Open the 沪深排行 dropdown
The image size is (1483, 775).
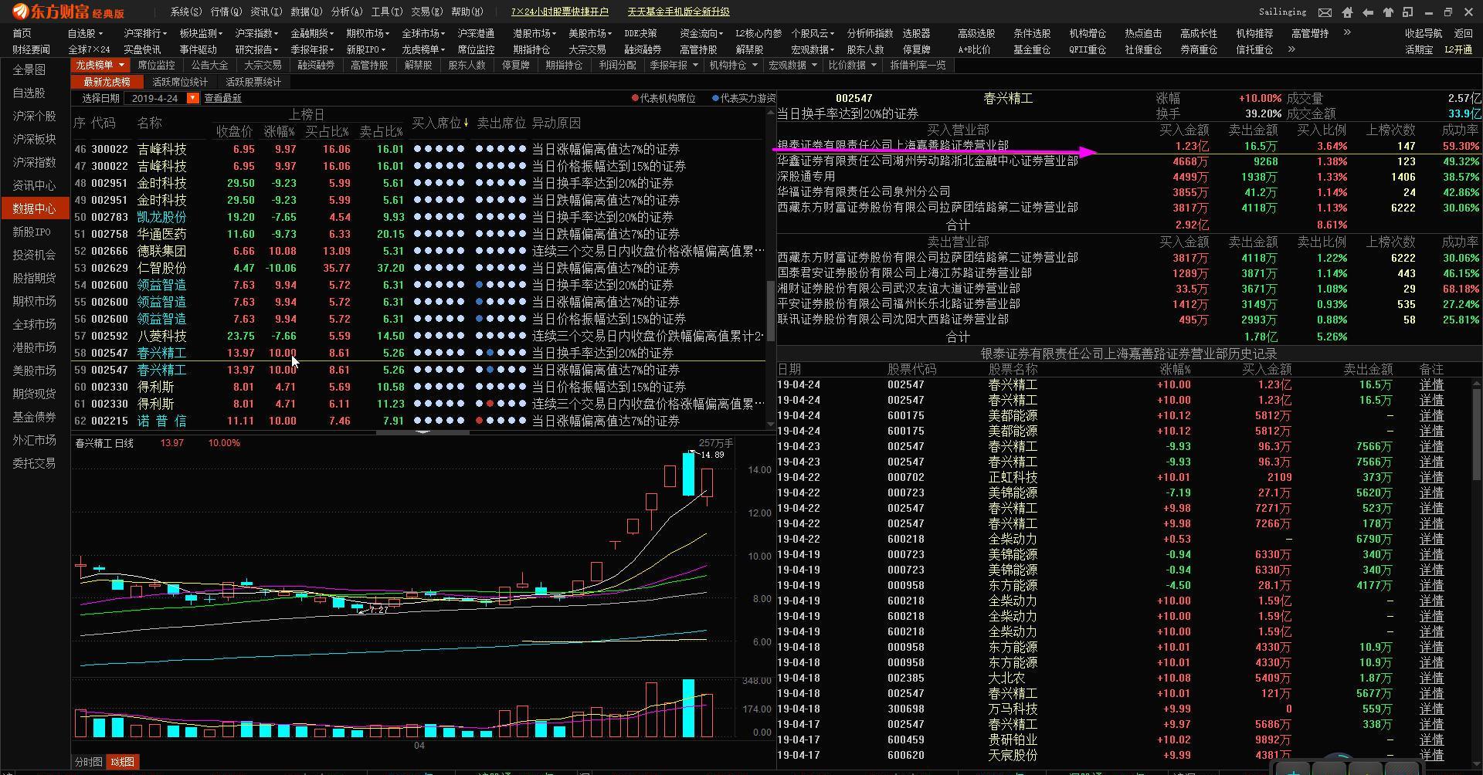(x=144, y=33)
